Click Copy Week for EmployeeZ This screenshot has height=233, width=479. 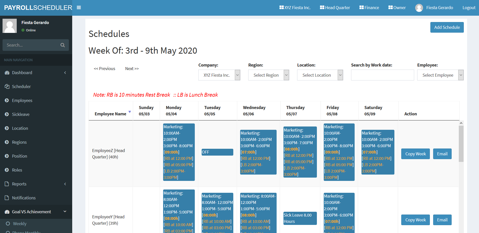[415, 154]
